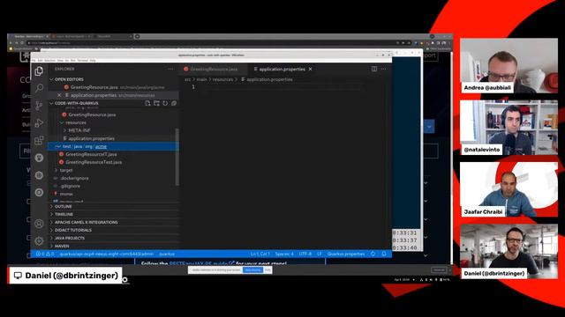Collapse the test/java/org/acme folder
Screen dimensions: 565x317
[113, 146]
